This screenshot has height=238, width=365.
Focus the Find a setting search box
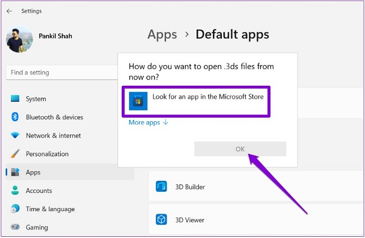(62, 72)
